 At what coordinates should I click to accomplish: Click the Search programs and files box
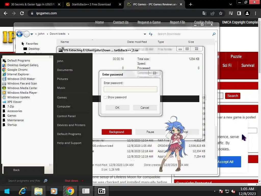click(24, 181)
